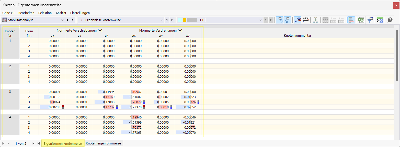
Task: Open the Stabilitätsanalyse dropdown
Action: pos(62,20)
